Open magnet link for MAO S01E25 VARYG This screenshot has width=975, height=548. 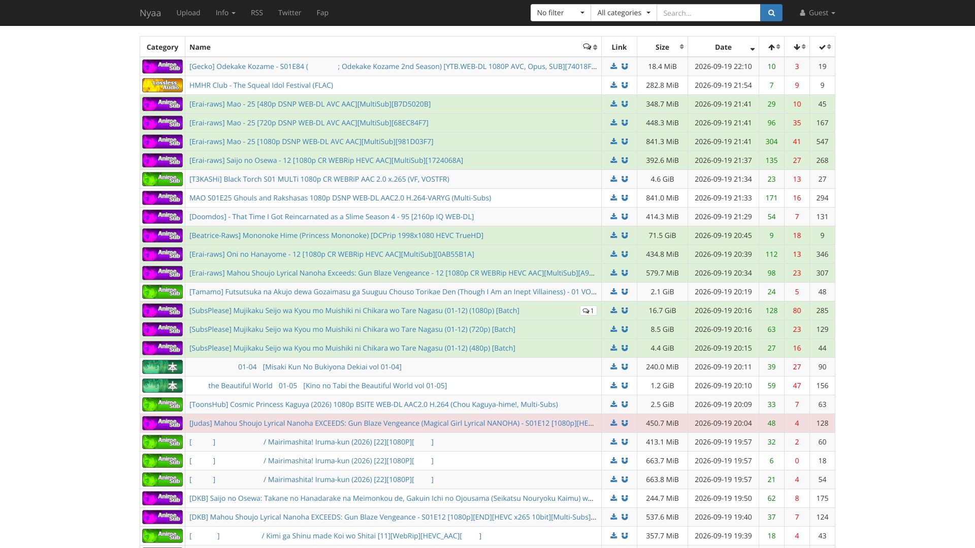[x=625, y=198]
